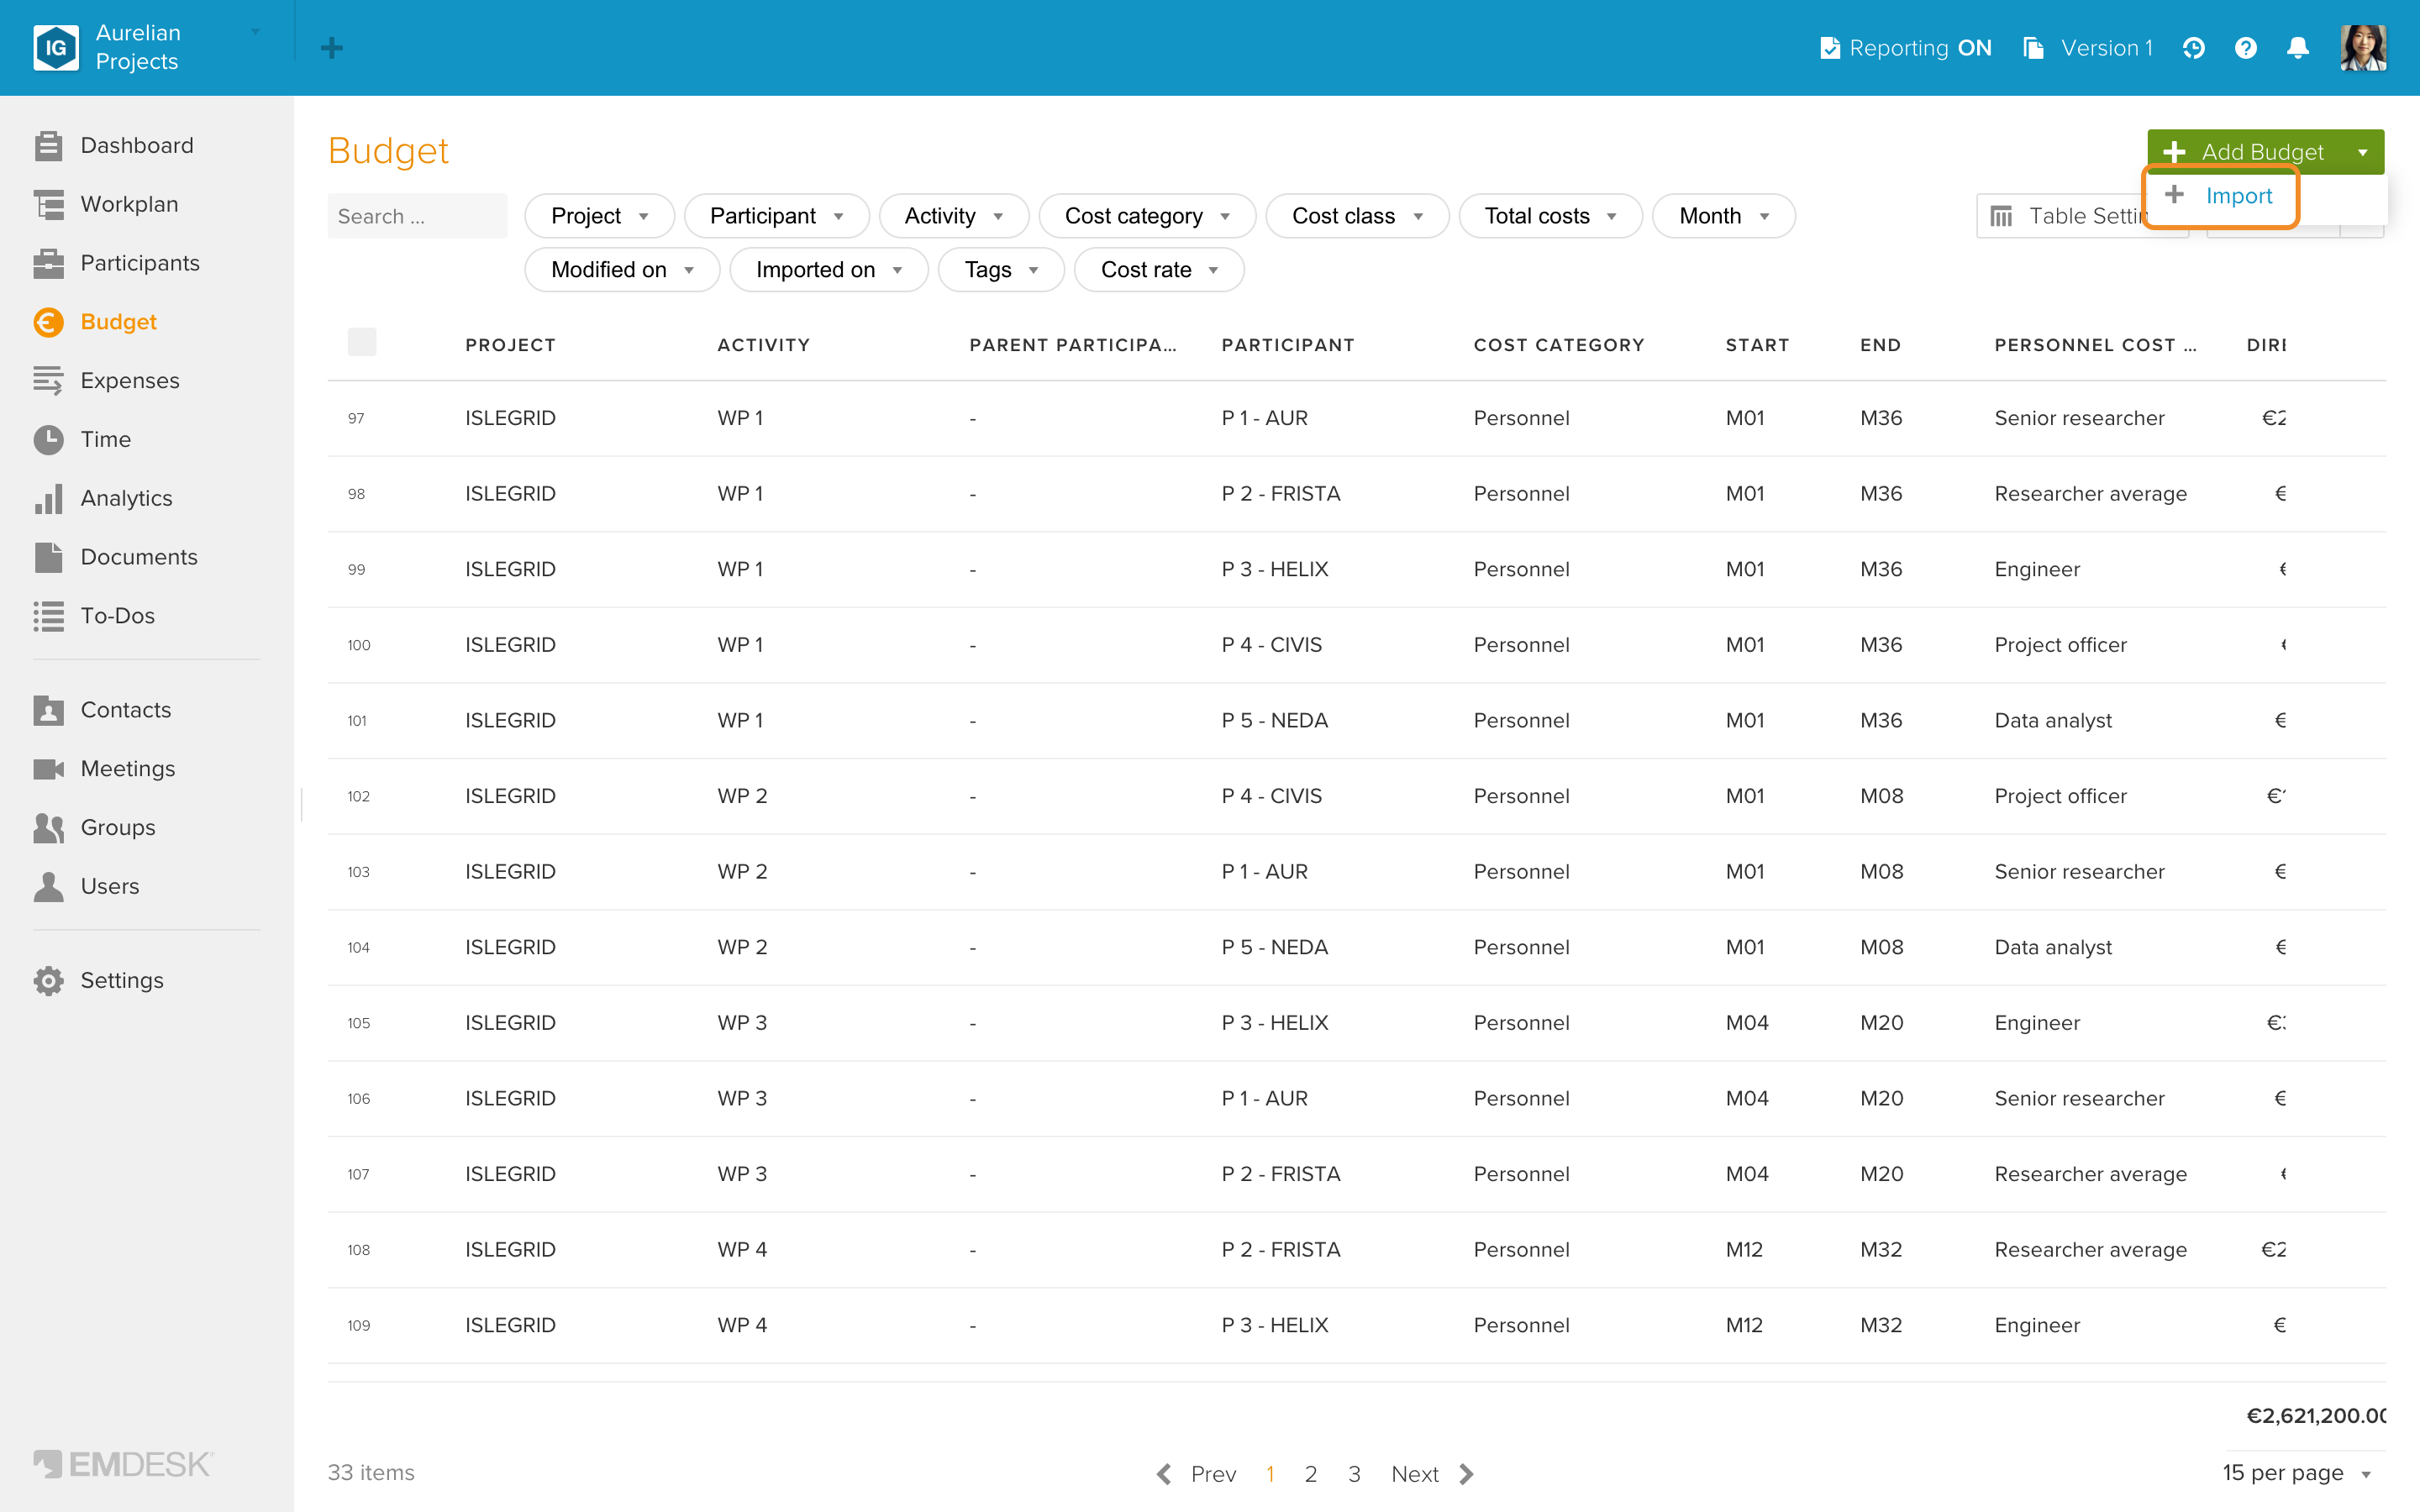Expand the Cost category filter dropdown

click(1147, 216)
